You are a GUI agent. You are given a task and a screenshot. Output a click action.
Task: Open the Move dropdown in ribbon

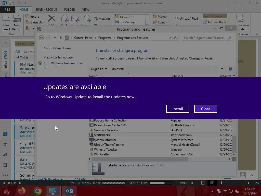point(160,17)
